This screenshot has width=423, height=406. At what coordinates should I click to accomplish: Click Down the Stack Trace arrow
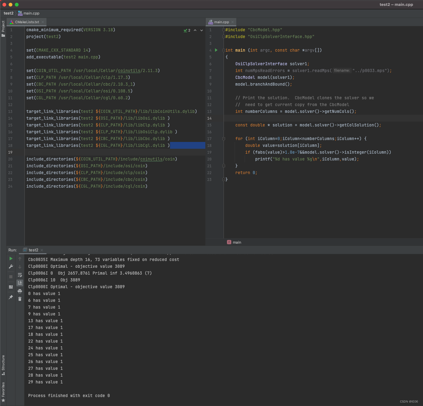tap(20, 267)
